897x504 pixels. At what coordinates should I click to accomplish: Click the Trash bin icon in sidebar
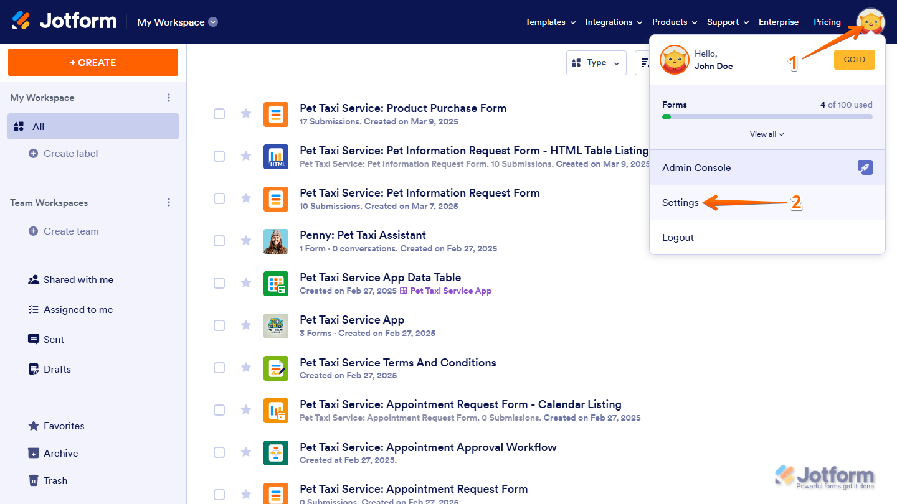(x=34, y=480)
